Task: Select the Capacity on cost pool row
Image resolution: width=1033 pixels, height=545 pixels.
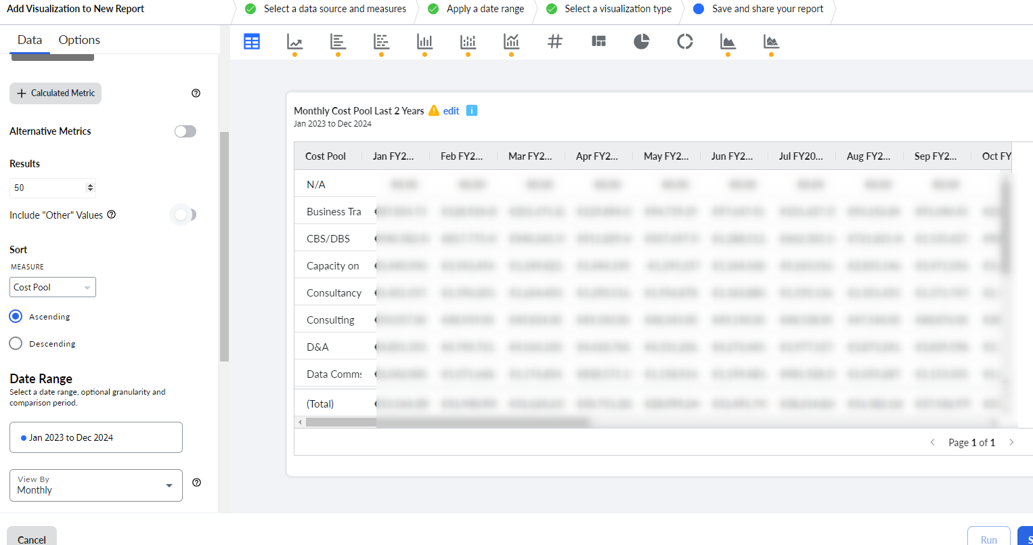Action: tap(333, 266)
